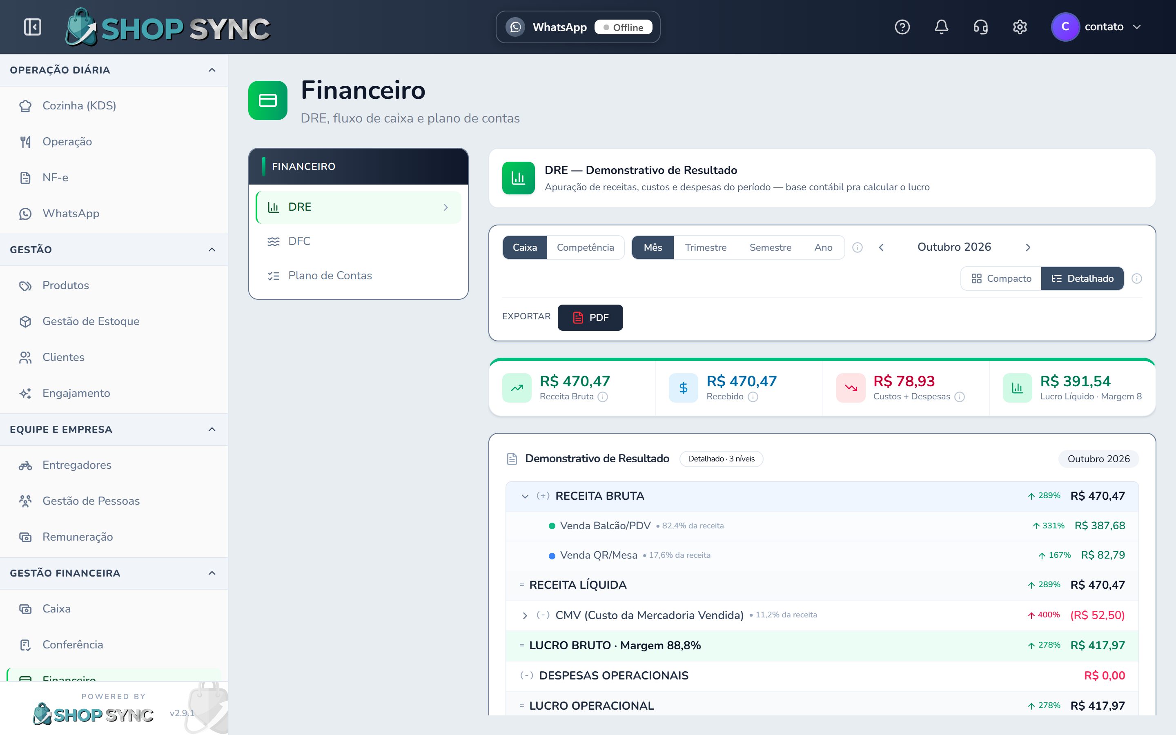Open Cozinha (KDS) in the sidebar
The height and width of the screenshot is (735, 1176).
pyautogui.click(x=114, y=105)
